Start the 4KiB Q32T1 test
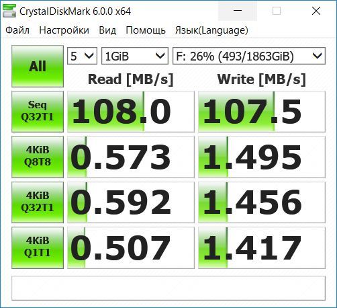Screen dimensions: 337x308 coord(38,202)
